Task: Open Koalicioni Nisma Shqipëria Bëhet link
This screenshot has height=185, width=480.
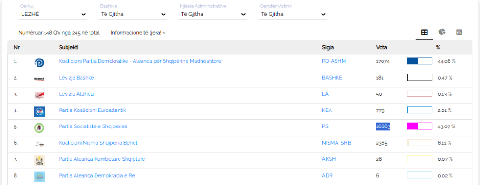Action: click(98, 143)
